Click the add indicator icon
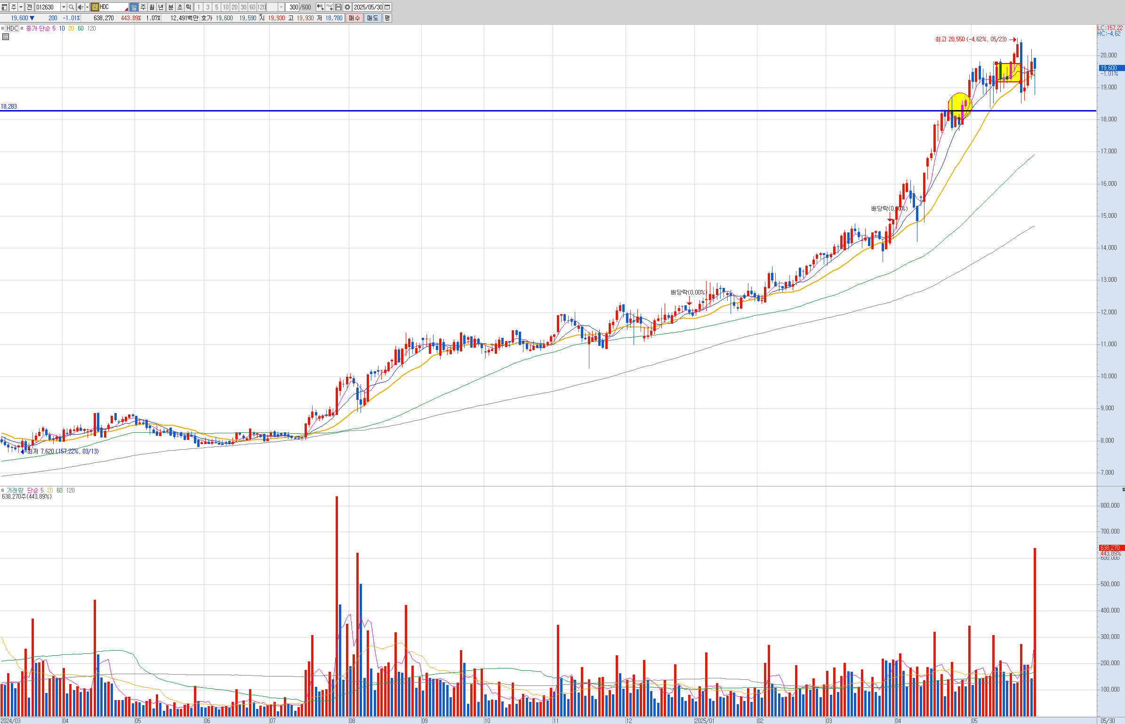Viewport: 1125px width, 724px height. (320, 7)
